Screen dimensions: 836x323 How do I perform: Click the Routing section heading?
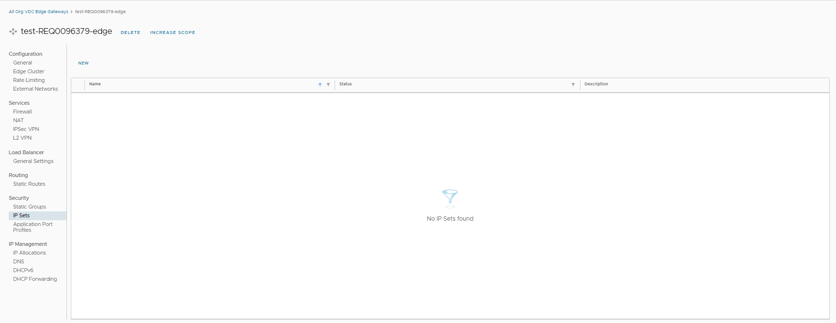tap(18, 175)
